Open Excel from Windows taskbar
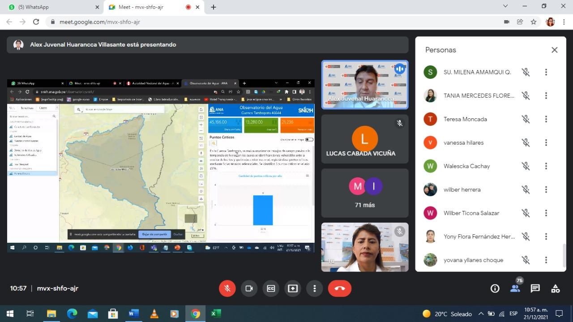Image resolution: width=573 pixels, height=322 pixels. pyautogui.click(x=216, y=313)
